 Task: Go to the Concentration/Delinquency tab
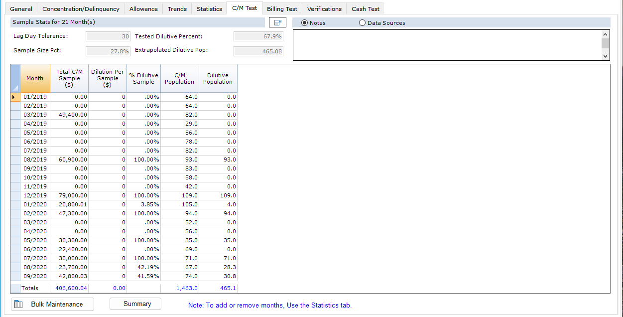coord(81,9)
